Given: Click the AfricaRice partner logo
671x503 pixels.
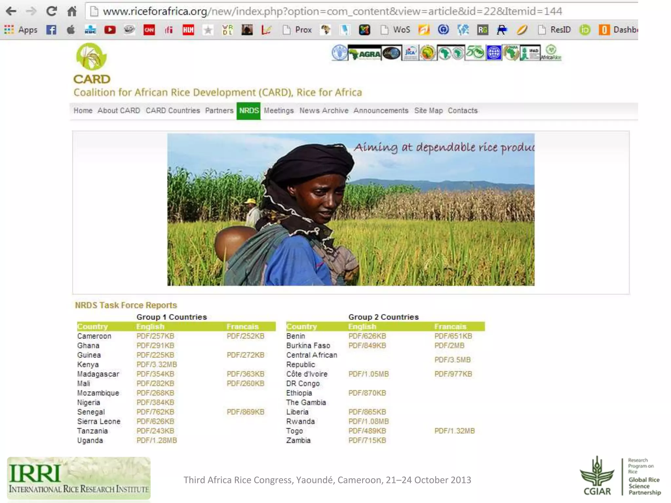Looking at the screenshot, I should click(x=551, y=53).
